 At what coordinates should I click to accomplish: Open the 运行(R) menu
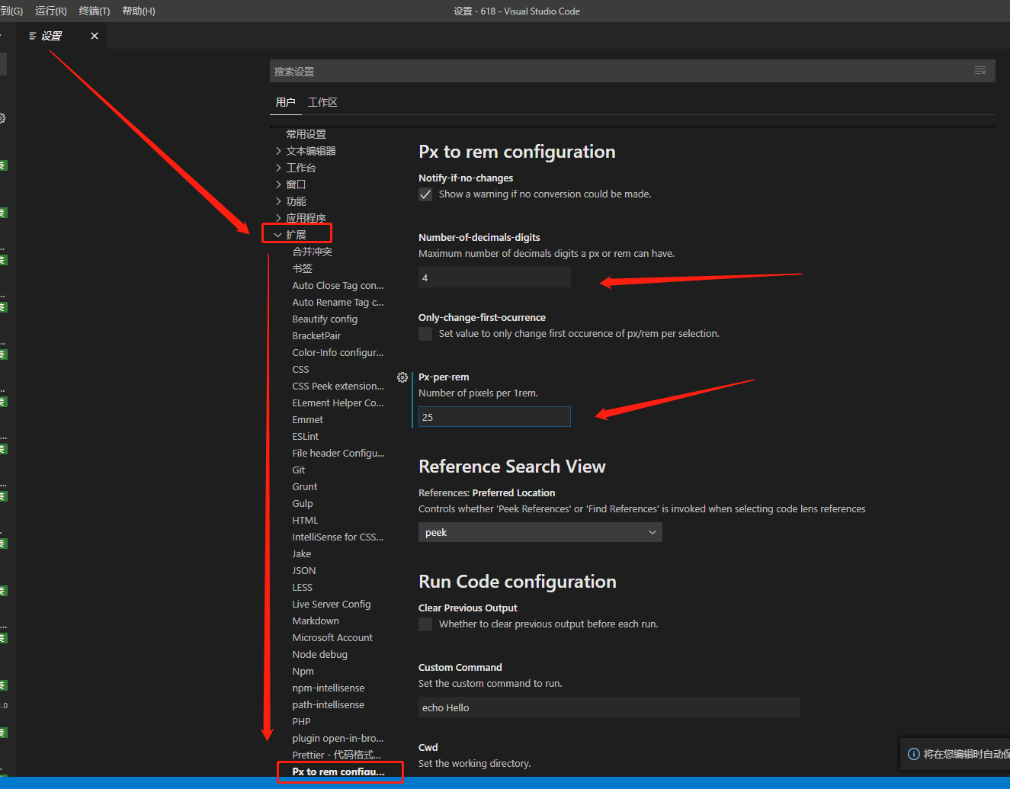[x=51, y=11]
